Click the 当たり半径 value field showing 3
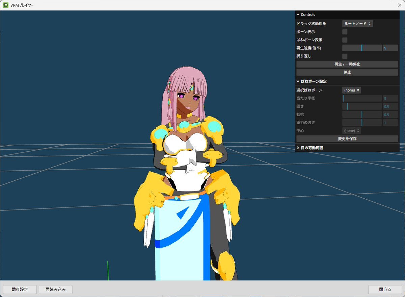The width and height of the screenshot is (405, 297). (390, 98)
